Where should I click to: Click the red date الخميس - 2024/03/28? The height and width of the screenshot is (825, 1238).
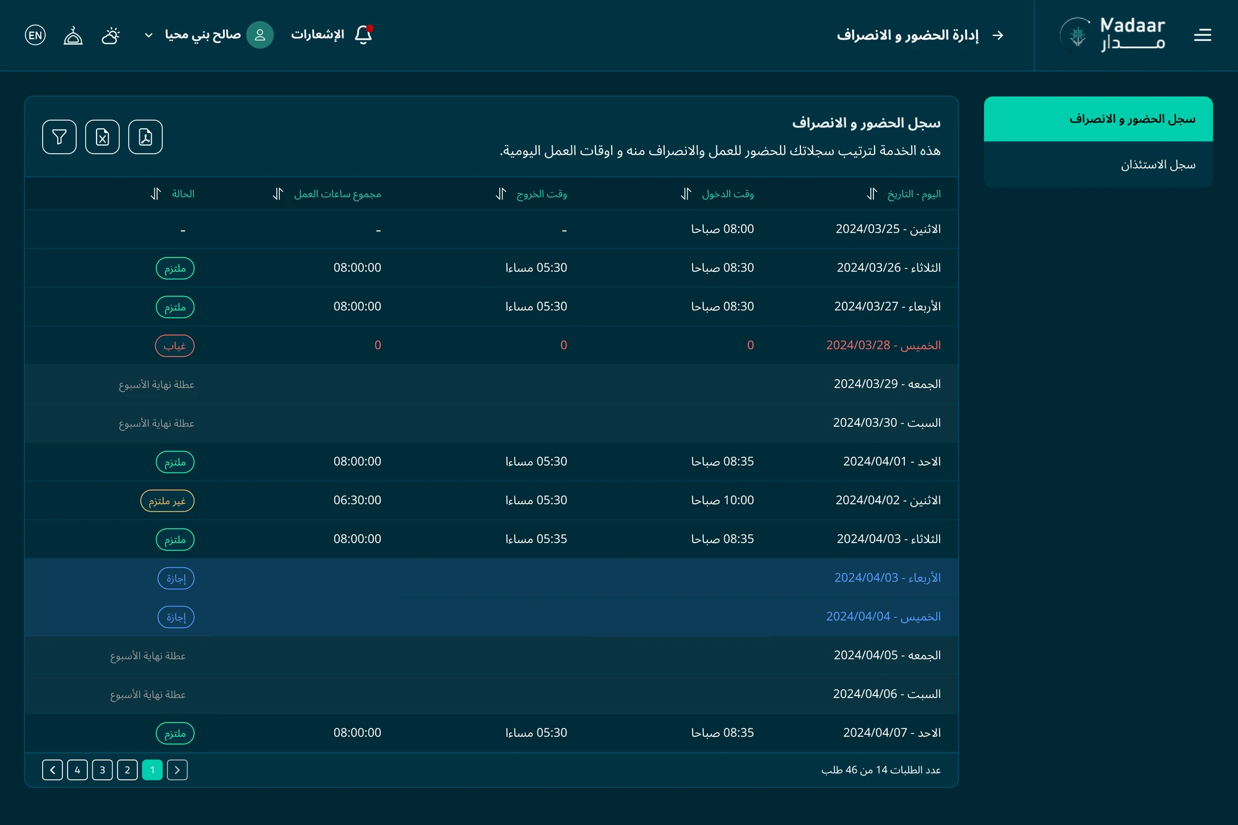[883, 345]
